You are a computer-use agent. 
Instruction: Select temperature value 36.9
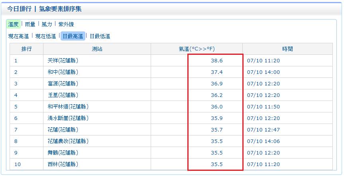pos(217,84)
